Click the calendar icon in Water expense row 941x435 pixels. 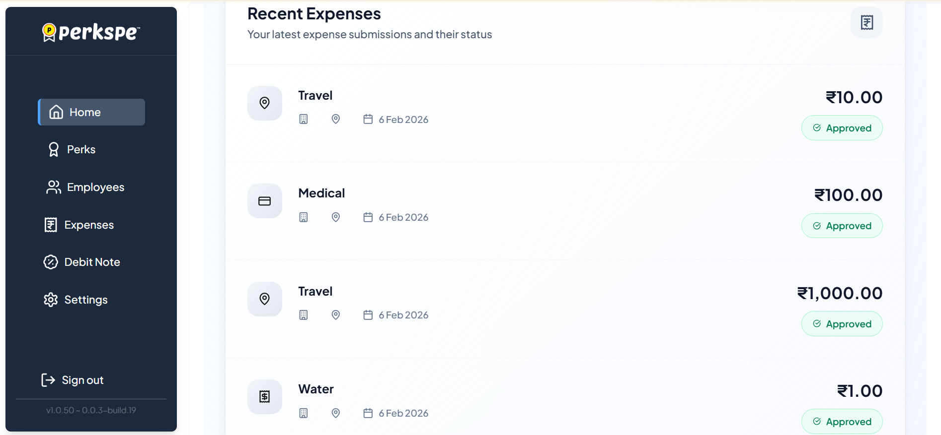[x=368, y=413]
